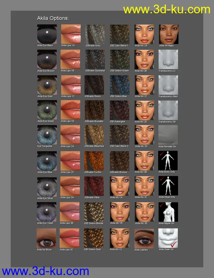Viewport: 214px width, 278px height.
Task: Enable the Akila Head Only option
Action: pyautogui.click(x=168, y=186)
